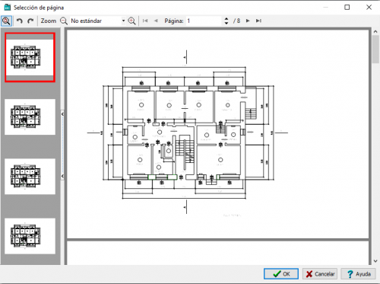Open the 'No estándar' zoom dropdown
This screenshot has width=380, height=284.
coord(123,21)
